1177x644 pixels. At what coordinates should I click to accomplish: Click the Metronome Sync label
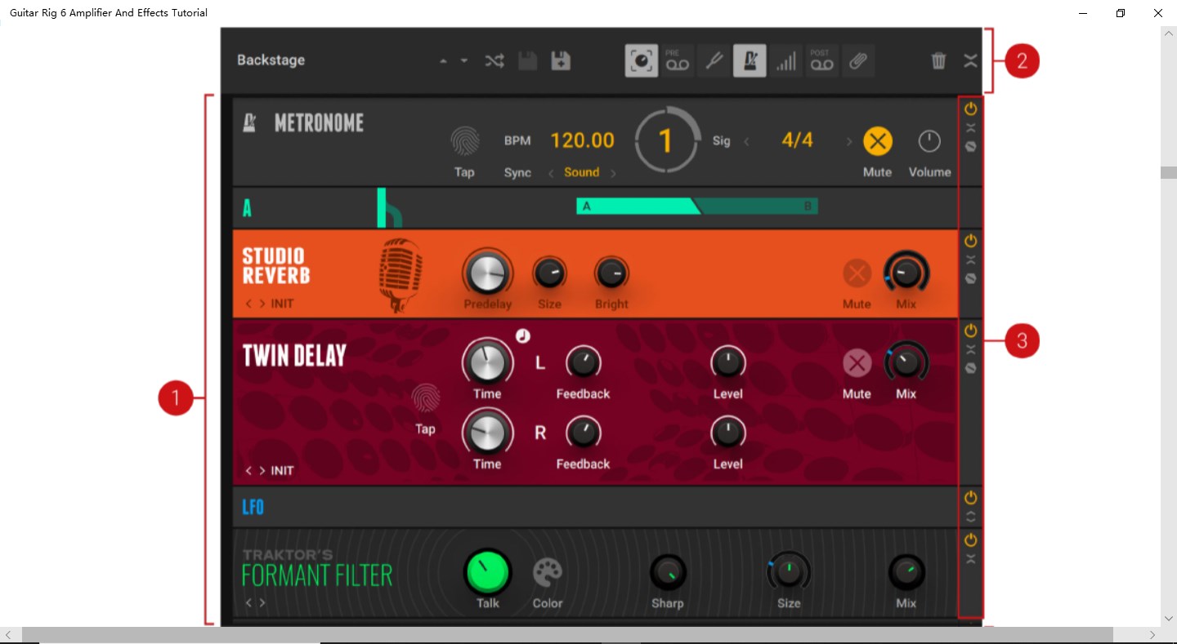(517, 173)
